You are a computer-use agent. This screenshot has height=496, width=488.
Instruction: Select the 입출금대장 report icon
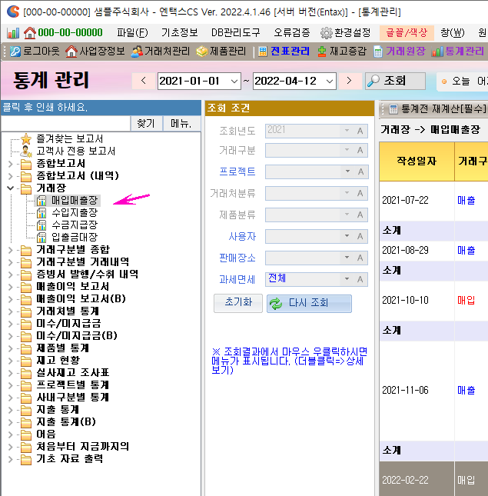tap(41, 238)
